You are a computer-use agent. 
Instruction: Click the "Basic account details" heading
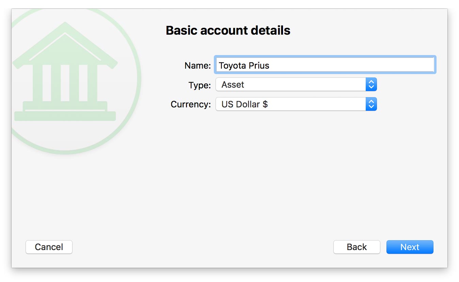point(228,31)
